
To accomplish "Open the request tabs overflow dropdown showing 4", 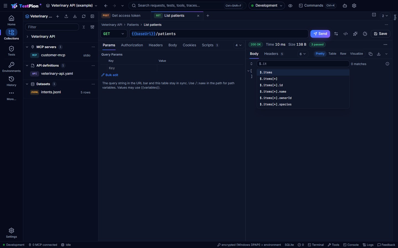I will (239, 45).
